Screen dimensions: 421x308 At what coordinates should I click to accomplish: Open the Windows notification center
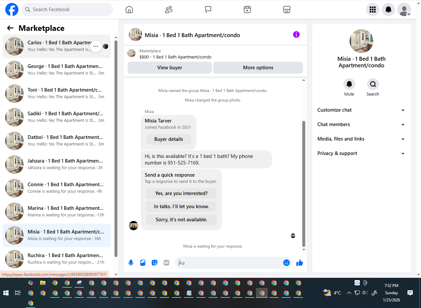pos(410,293)
